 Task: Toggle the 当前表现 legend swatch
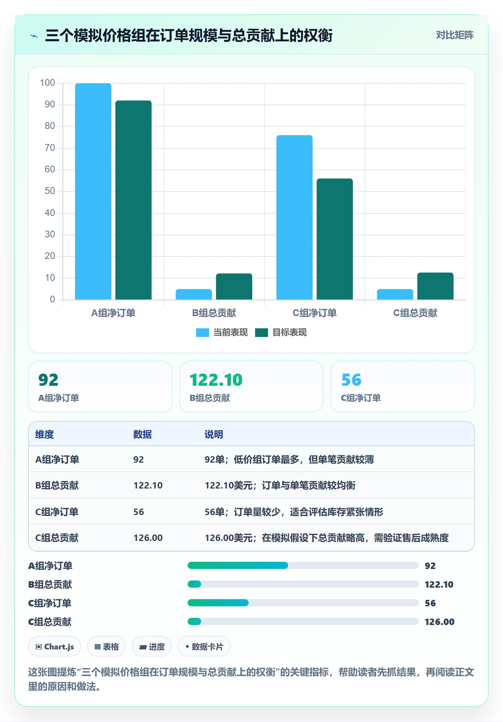point(202,333)
